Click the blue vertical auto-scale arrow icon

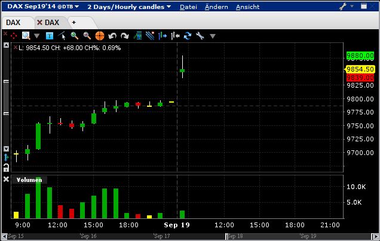coord(7,157)
